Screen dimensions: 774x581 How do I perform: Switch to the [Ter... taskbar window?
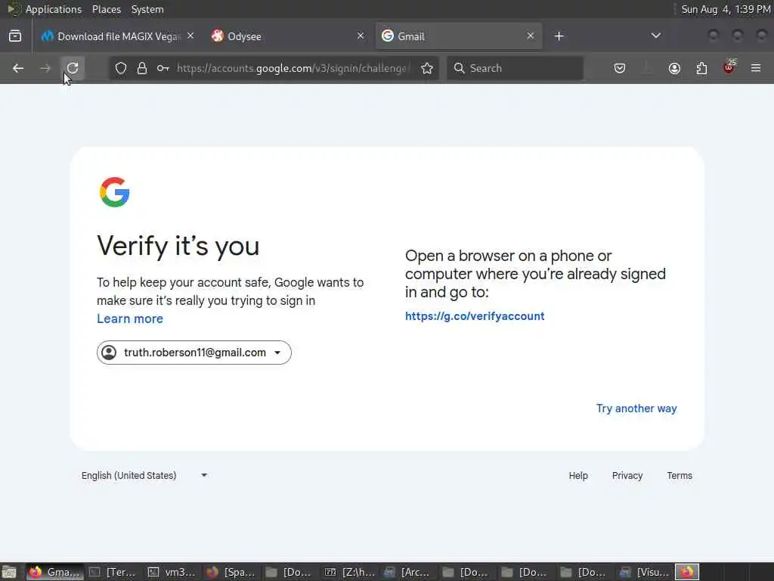coord(113,572)
